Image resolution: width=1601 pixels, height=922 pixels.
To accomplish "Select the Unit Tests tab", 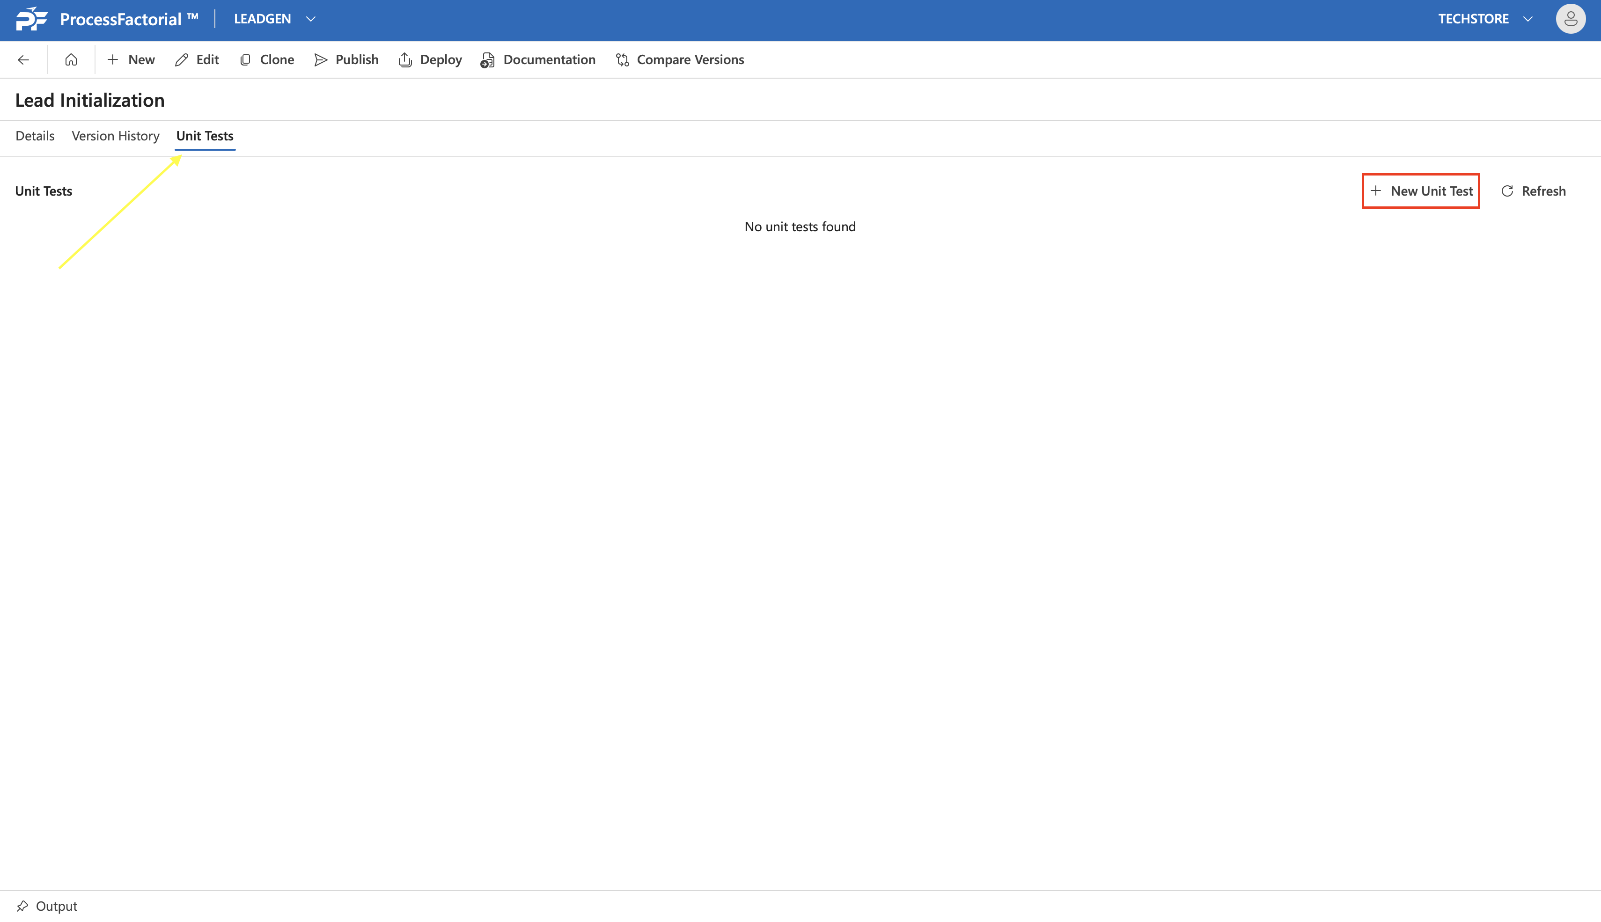I will point(205,136).
